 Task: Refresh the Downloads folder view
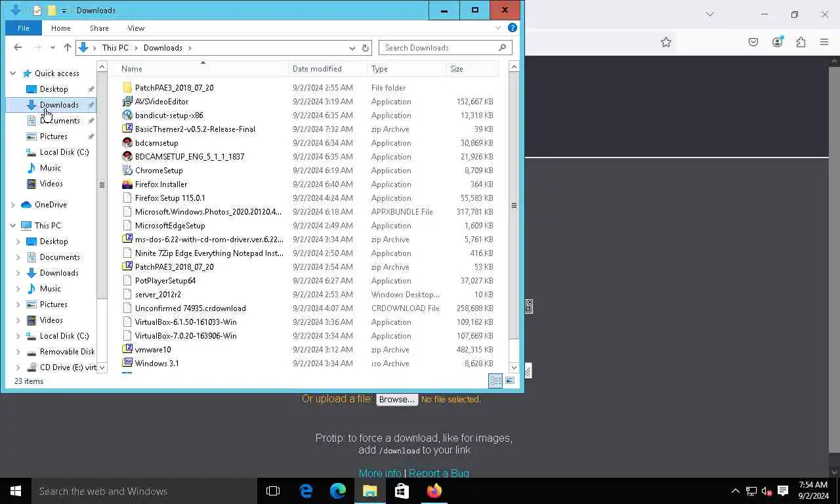point(366,48)
